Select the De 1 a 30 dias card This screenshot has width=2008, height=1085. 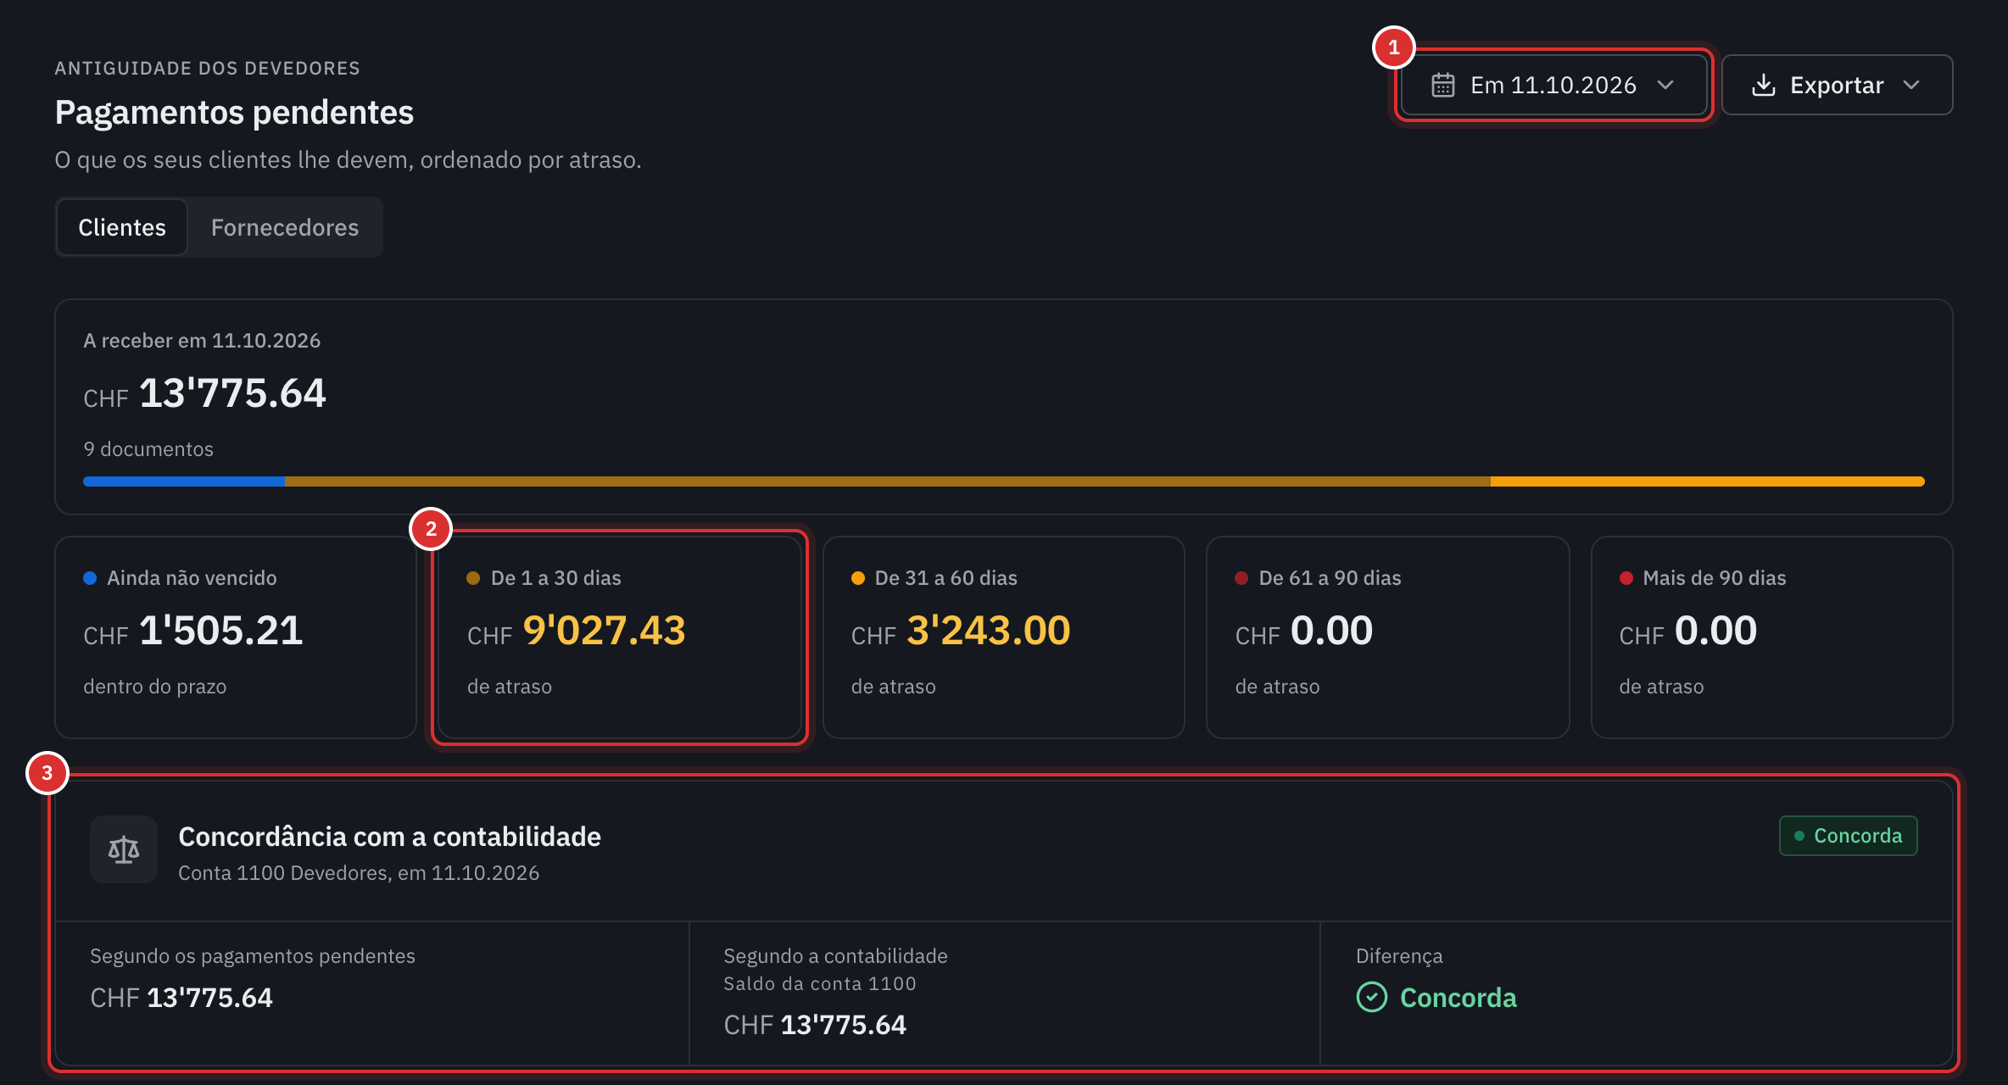tap(620, 637)
